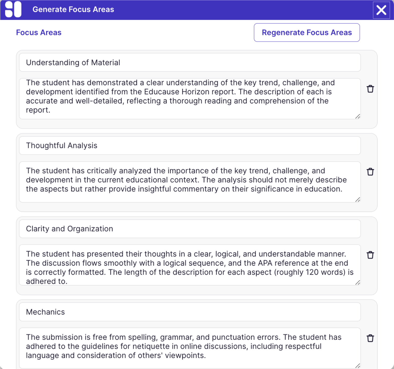Grab resize handle of Understanding of Material description
Image resolution: width=394 pixels, height=369 pixels.
tap(358, 117)
